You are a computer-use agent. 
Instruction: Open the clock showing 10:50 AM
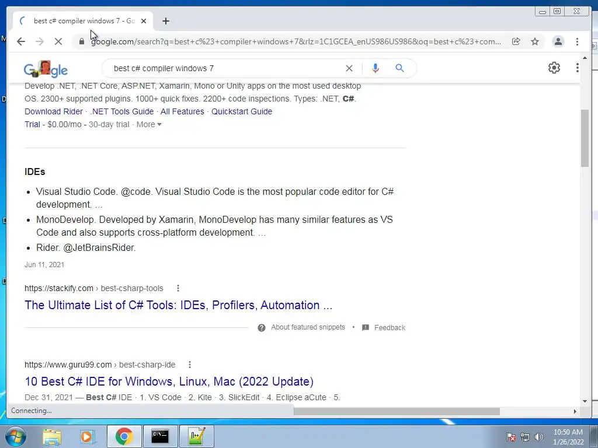click(568, 437)
